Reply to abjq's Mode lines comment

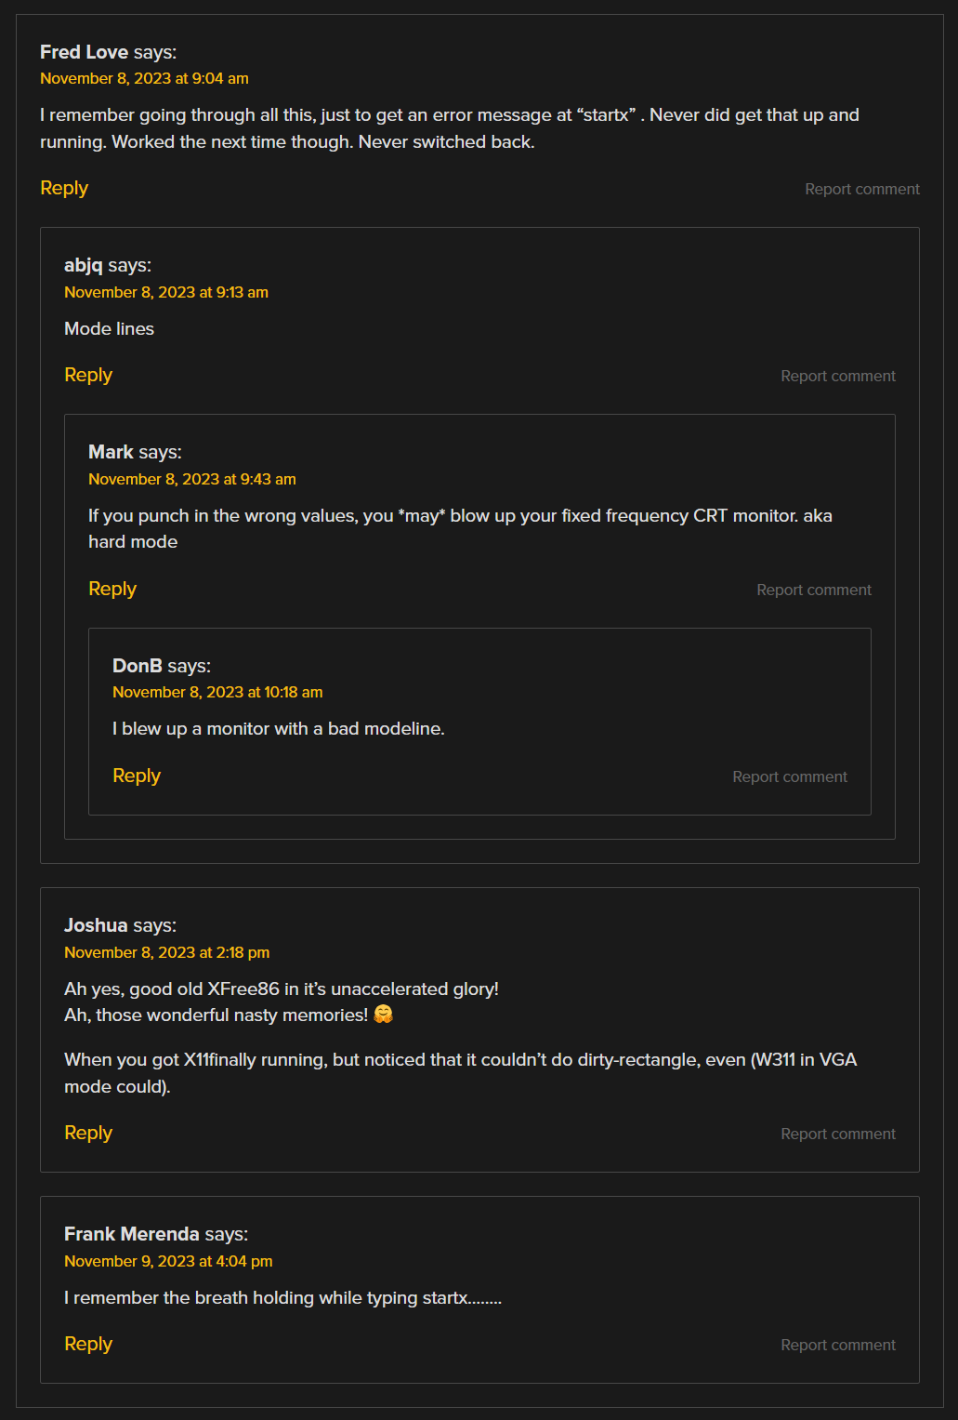88,375
